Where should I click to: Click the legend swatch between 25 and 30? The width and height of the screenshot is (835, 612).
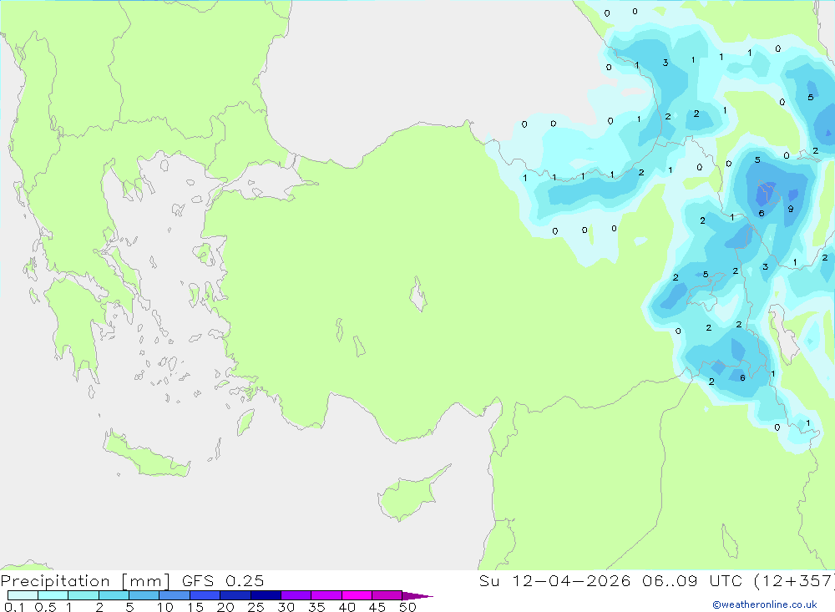(266, 595)
